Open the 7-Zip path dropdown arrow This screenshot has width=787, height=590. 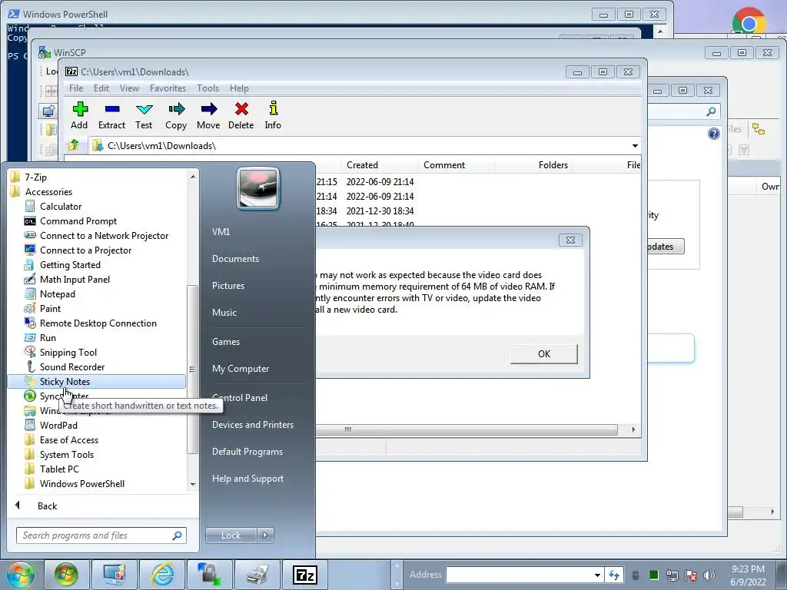[x=635, y=145]
